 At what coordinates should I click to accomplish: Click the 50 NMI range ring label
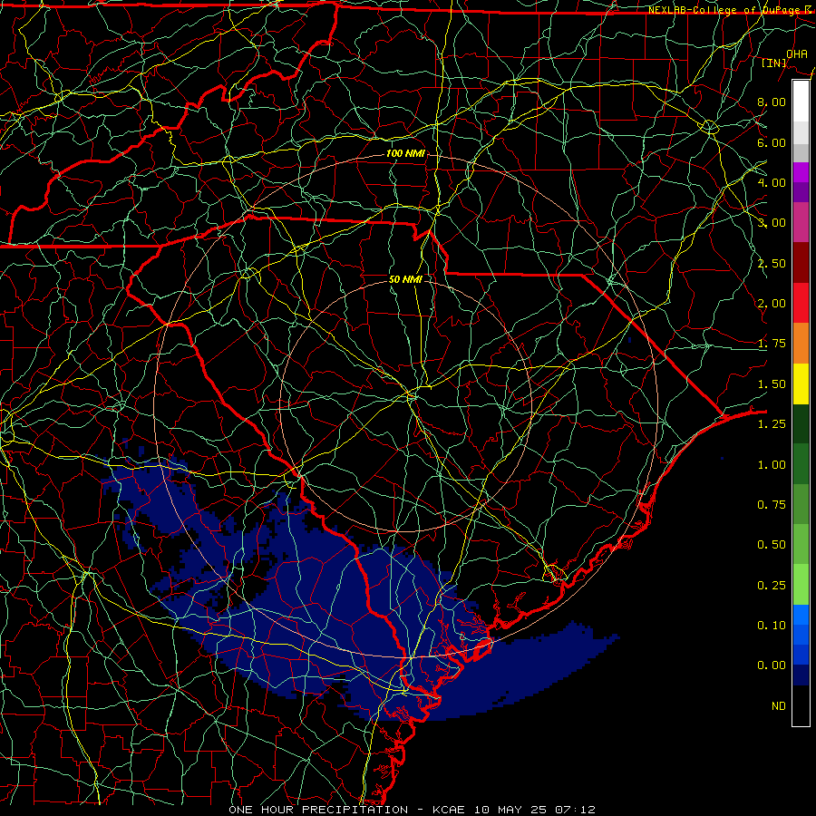coord(405,279)
